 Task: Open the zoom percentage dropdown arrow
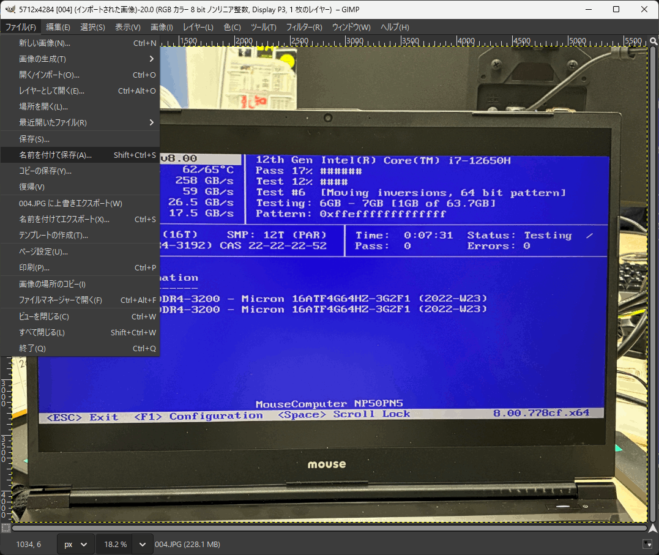pyautogui.click(x=143, y=544)
